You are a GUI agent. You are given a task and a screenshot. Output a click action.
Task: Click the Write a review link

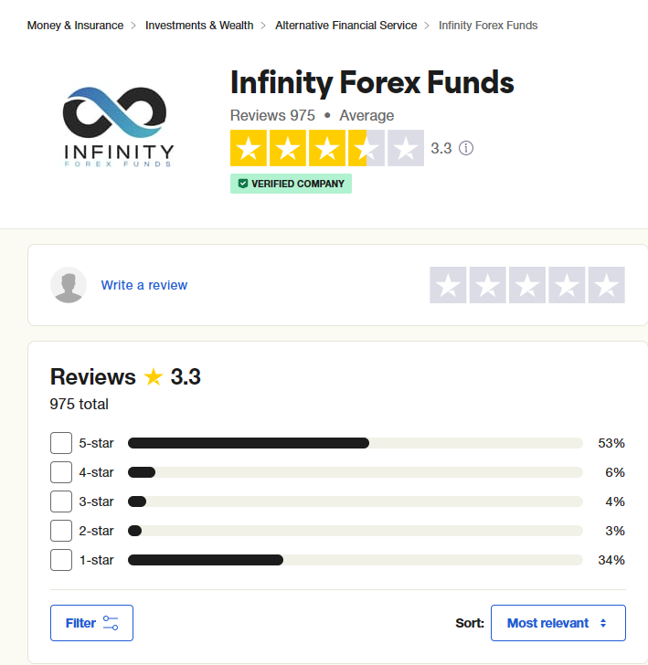coord(143,285)
